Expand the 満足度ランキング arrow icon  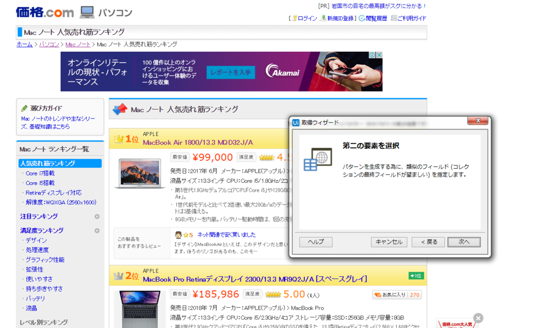pos(97,231)
